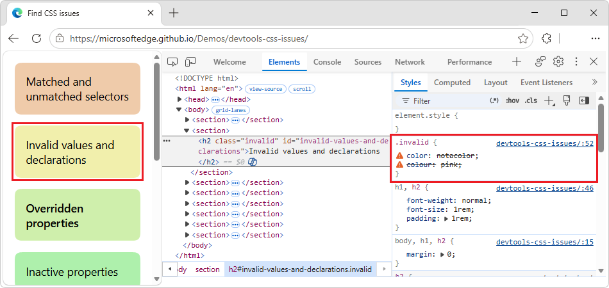Toggle computed styles sidebar icon
The image size is (609, 288).
point(584,100)
